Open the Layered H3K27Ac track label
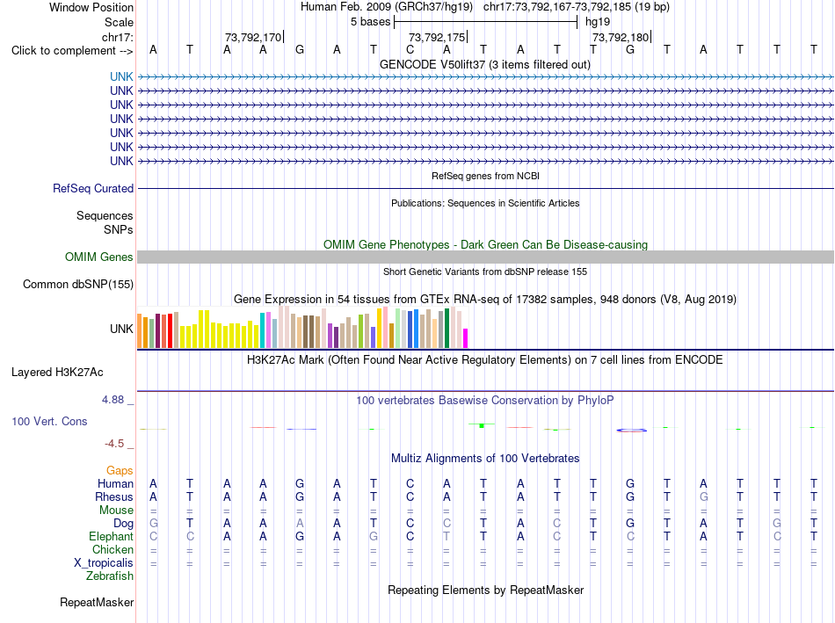Viewport: 835px width, 623px height. click(x=57, y=373)
